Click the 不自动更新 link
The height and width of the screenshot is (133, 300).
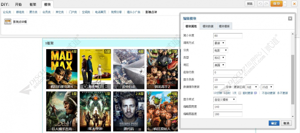coord(269,93)
